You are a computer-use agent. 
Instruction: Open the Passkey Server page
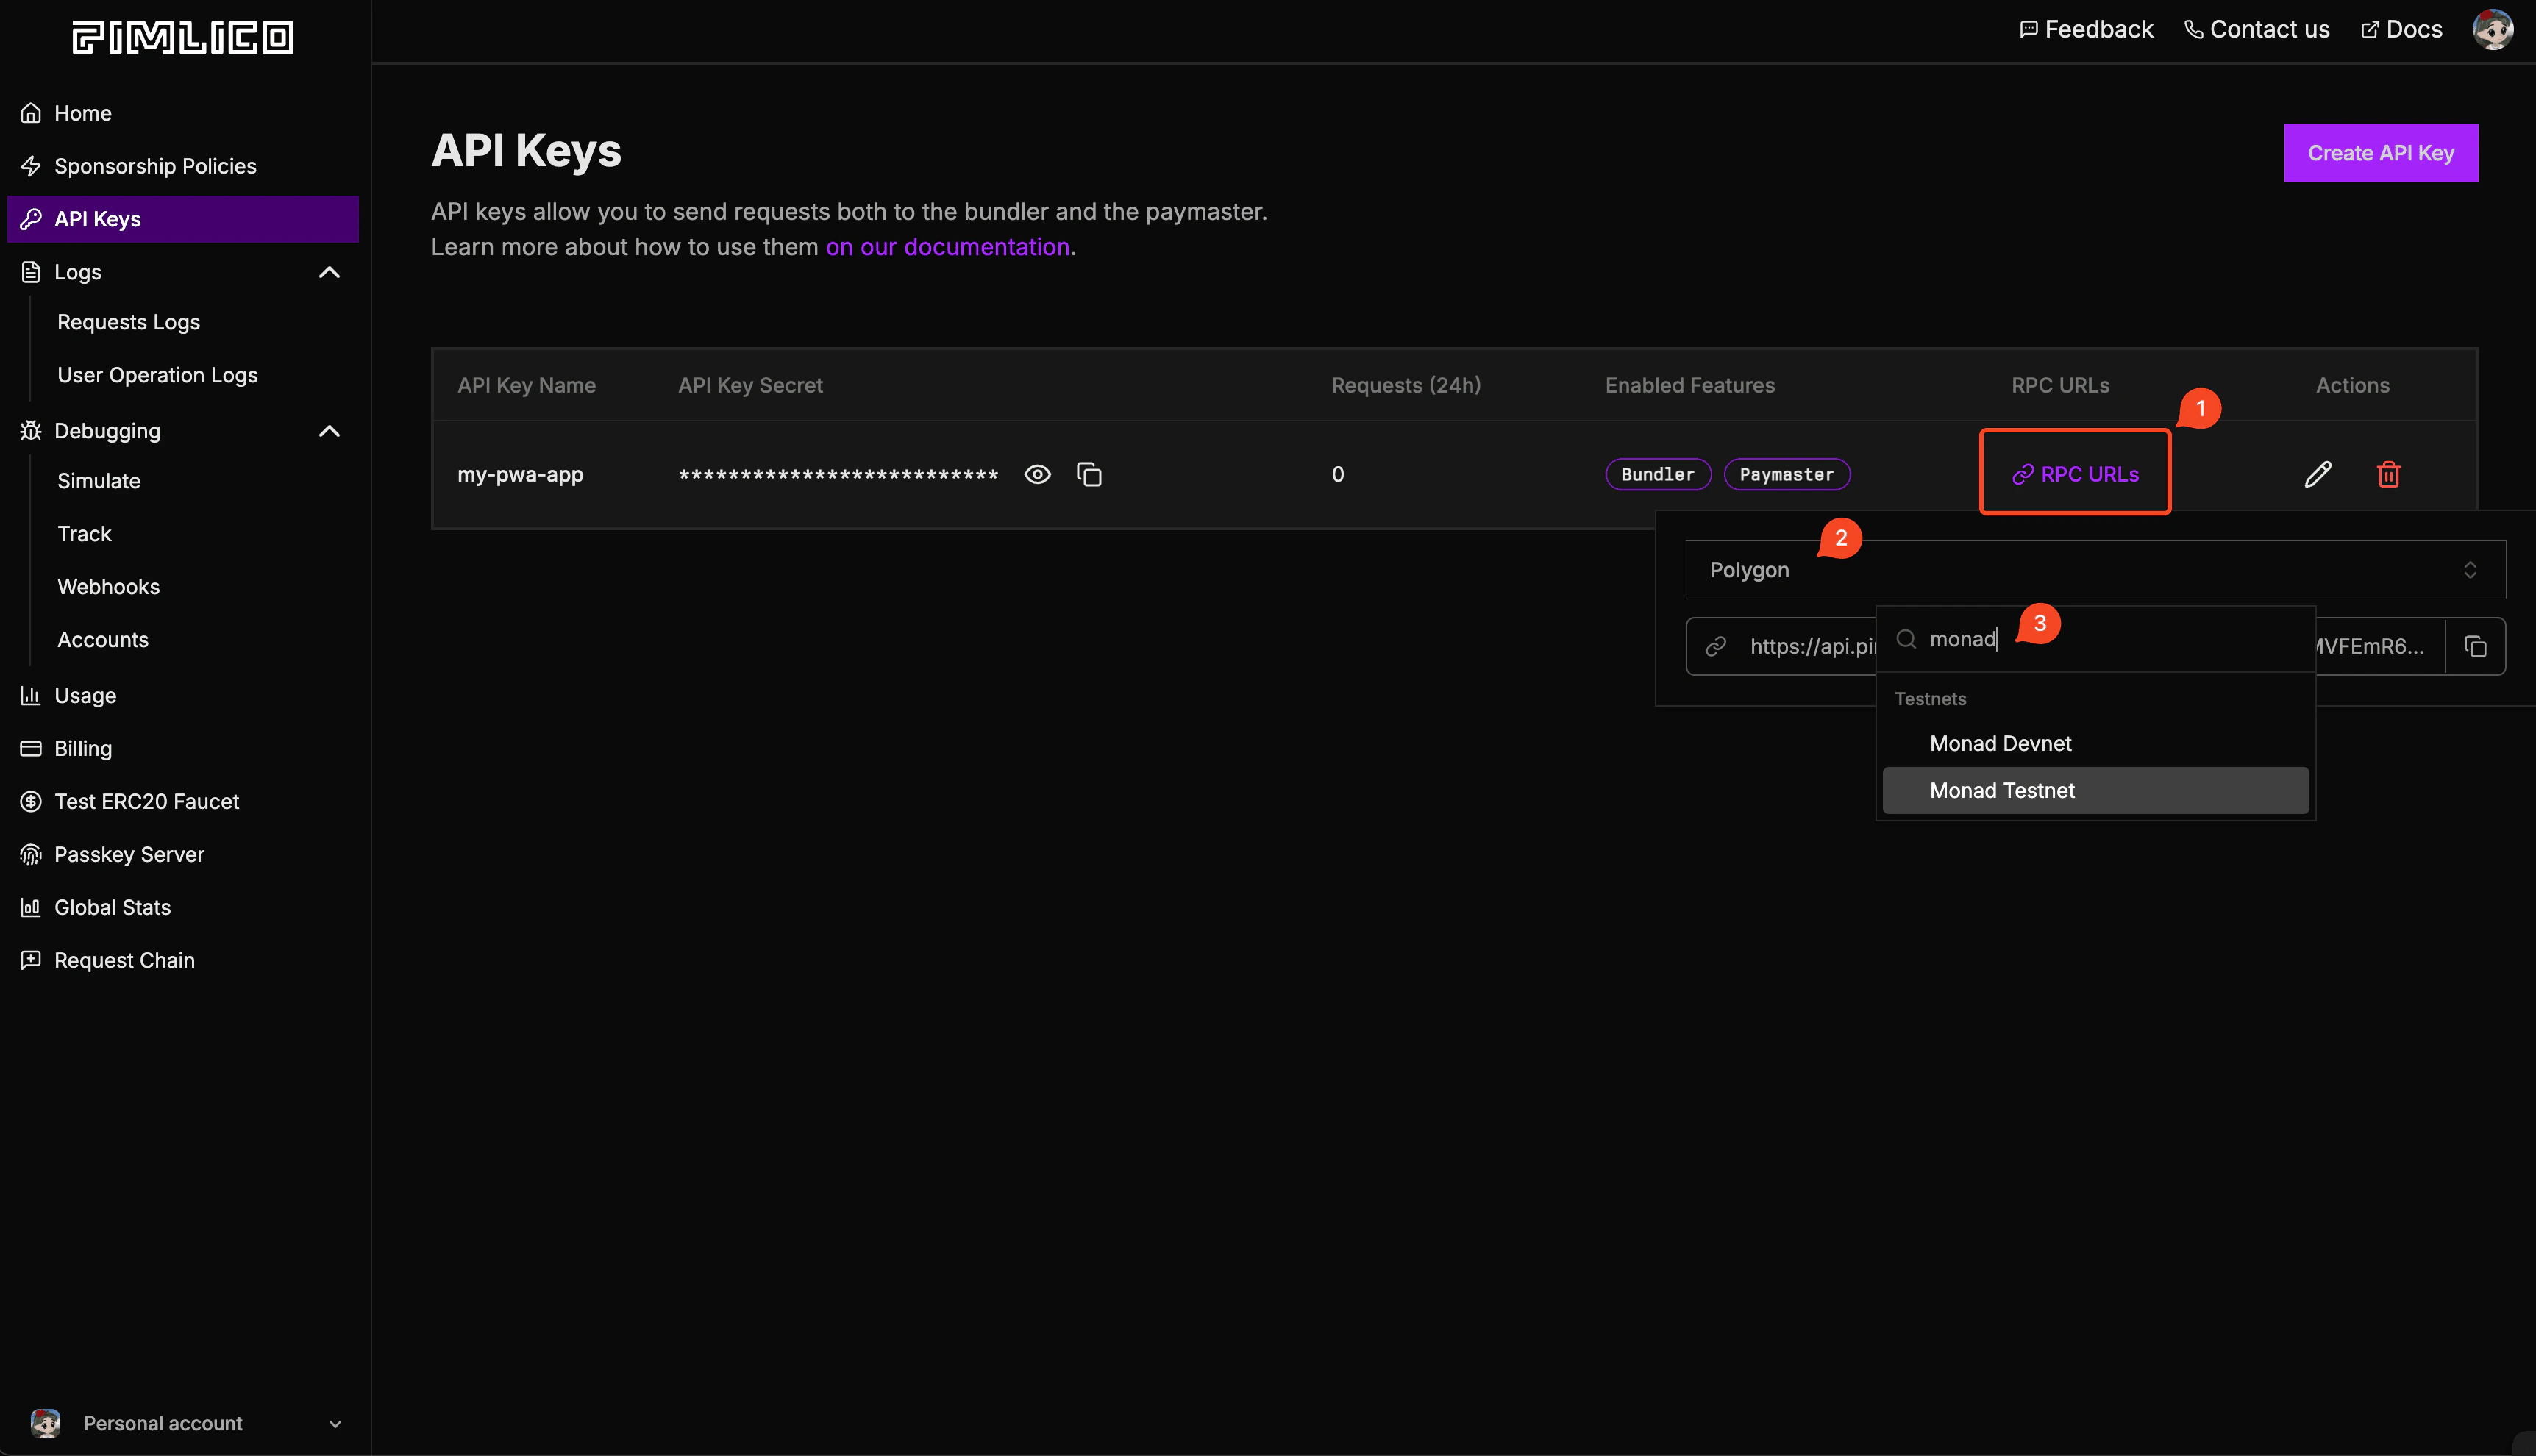pyautogui.click(x=129, y=854)
